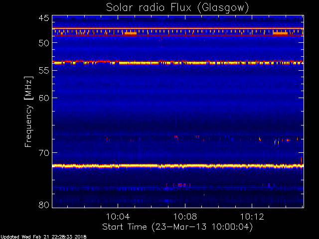Viewport: 319px width, 239px height.
Task: Click the bright yellow emission band near 72 MHz
Action: point(178,166)
